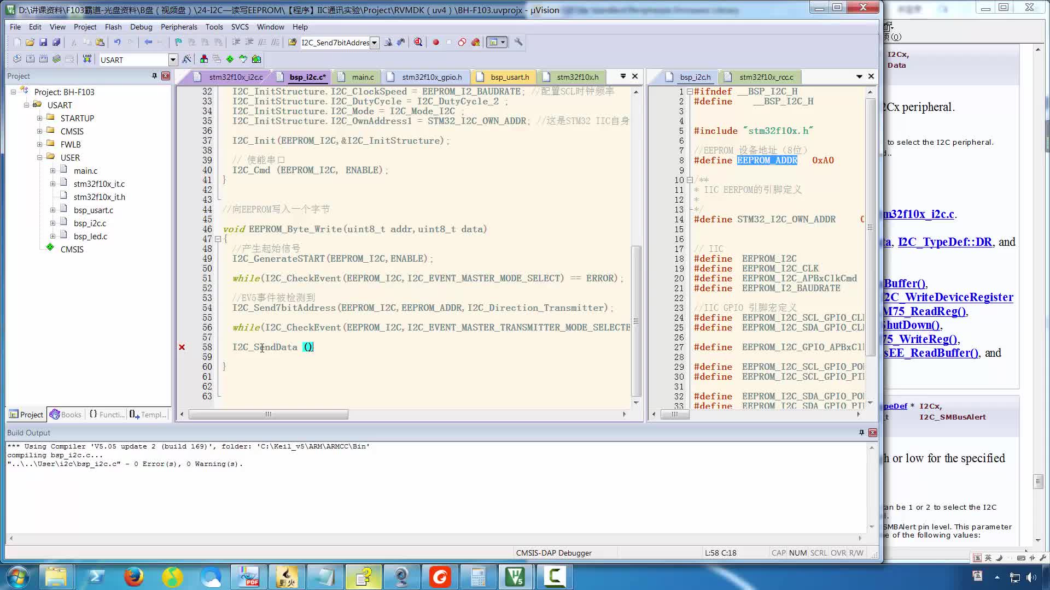
Task: Open the right editor tab list dropdown
Action: [859, 76]
